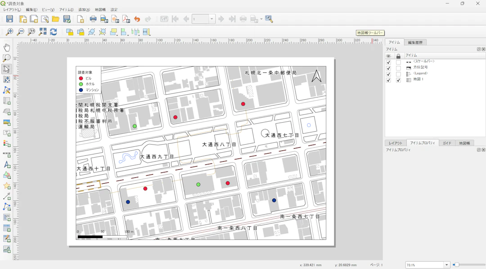Select the north arrow on the map
The height and width of the screenshot is (269, 486).
[x=316, y=76]
